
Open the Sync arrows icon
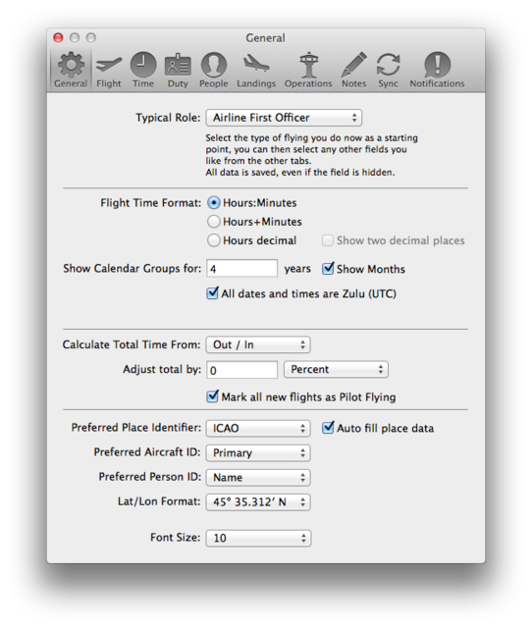click(388, 65)
